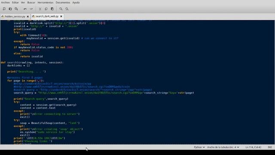
Task: Undo the last edit using the toolbar arrow
Action: pos(25,9)
